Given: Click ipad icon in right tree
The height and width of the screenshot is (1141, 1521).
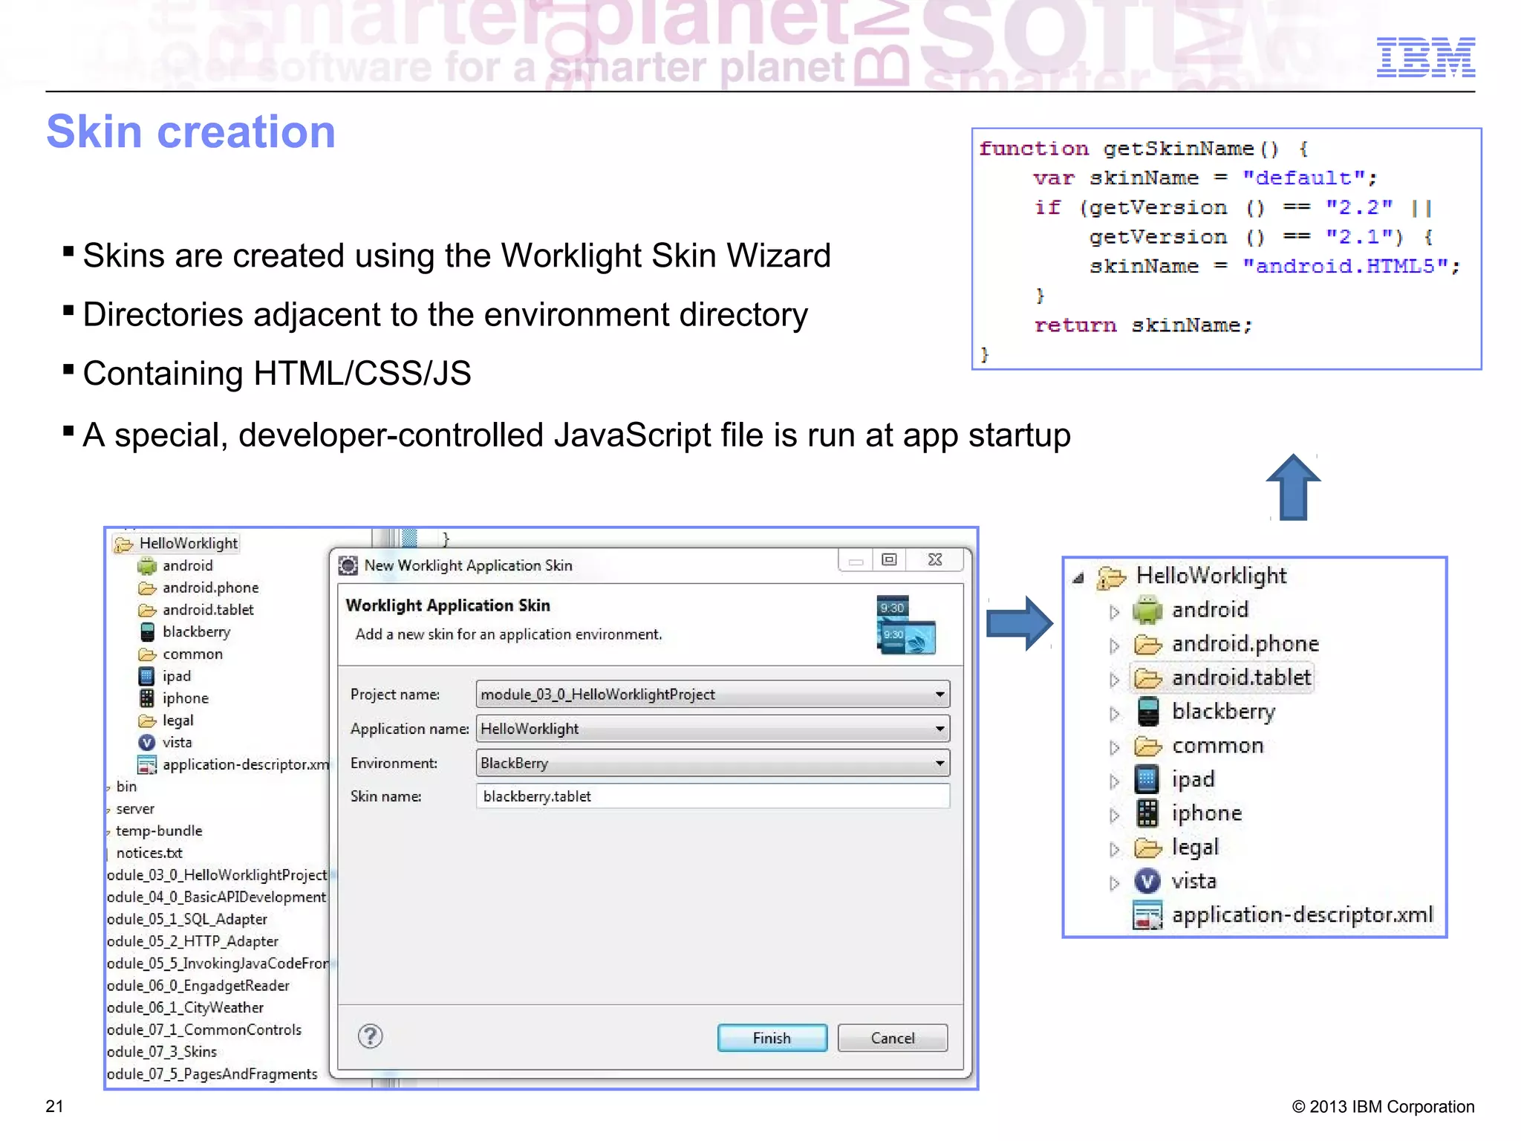Looking at the screenshot, I should [1147, 779].
